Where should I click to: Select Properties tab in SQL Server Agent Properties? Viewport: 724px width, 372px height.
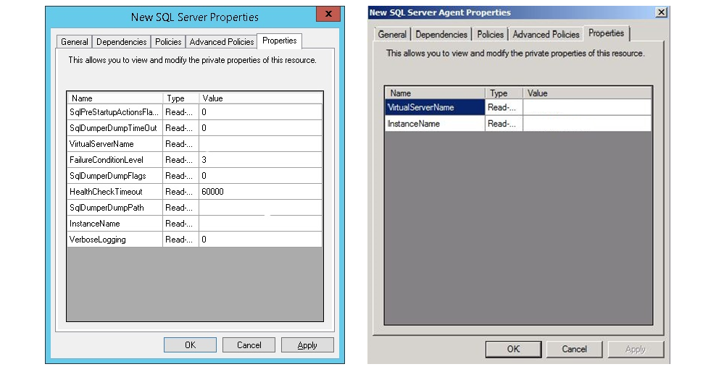[607, 33]
